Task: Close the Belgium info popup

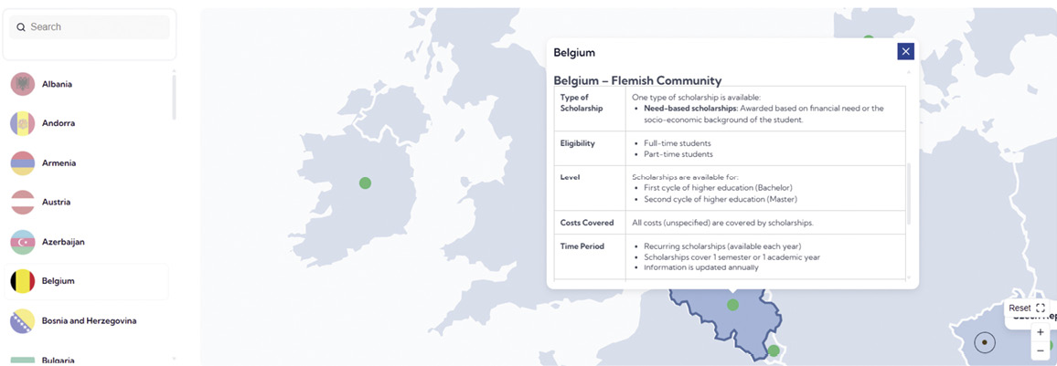Action: (905, 52)
